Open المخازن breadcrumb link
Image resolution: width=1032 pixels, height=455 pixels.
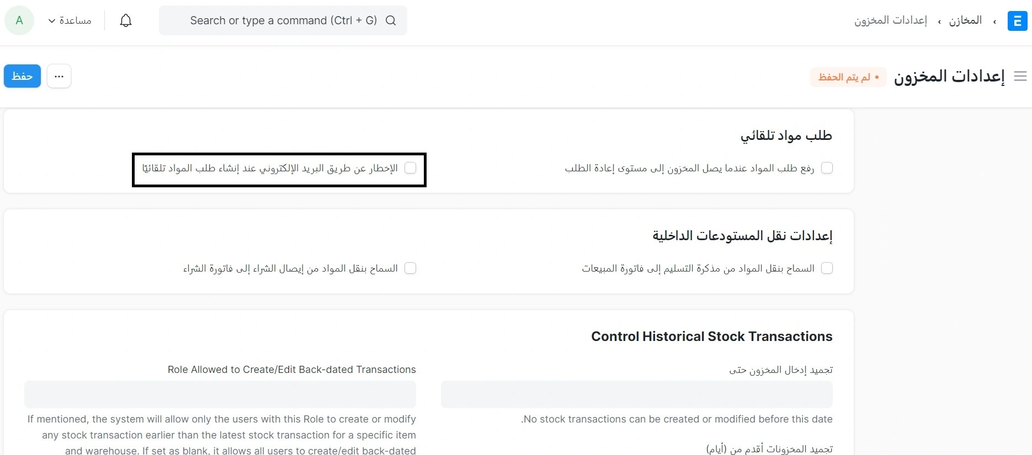[x=965, y=20]
